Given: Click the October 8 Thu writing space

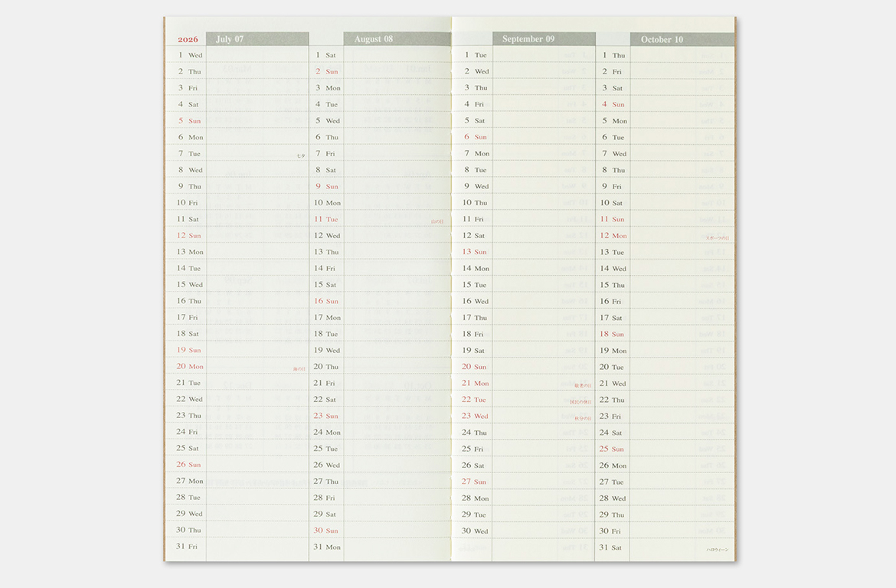Looking at the screenshot, I should 682,170.
